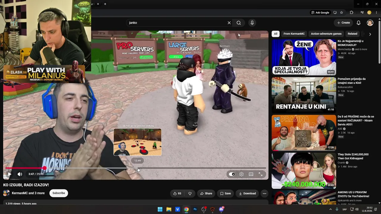Open YouTube notifications bell
The image size is (381, 214).
tap(359, 23)
